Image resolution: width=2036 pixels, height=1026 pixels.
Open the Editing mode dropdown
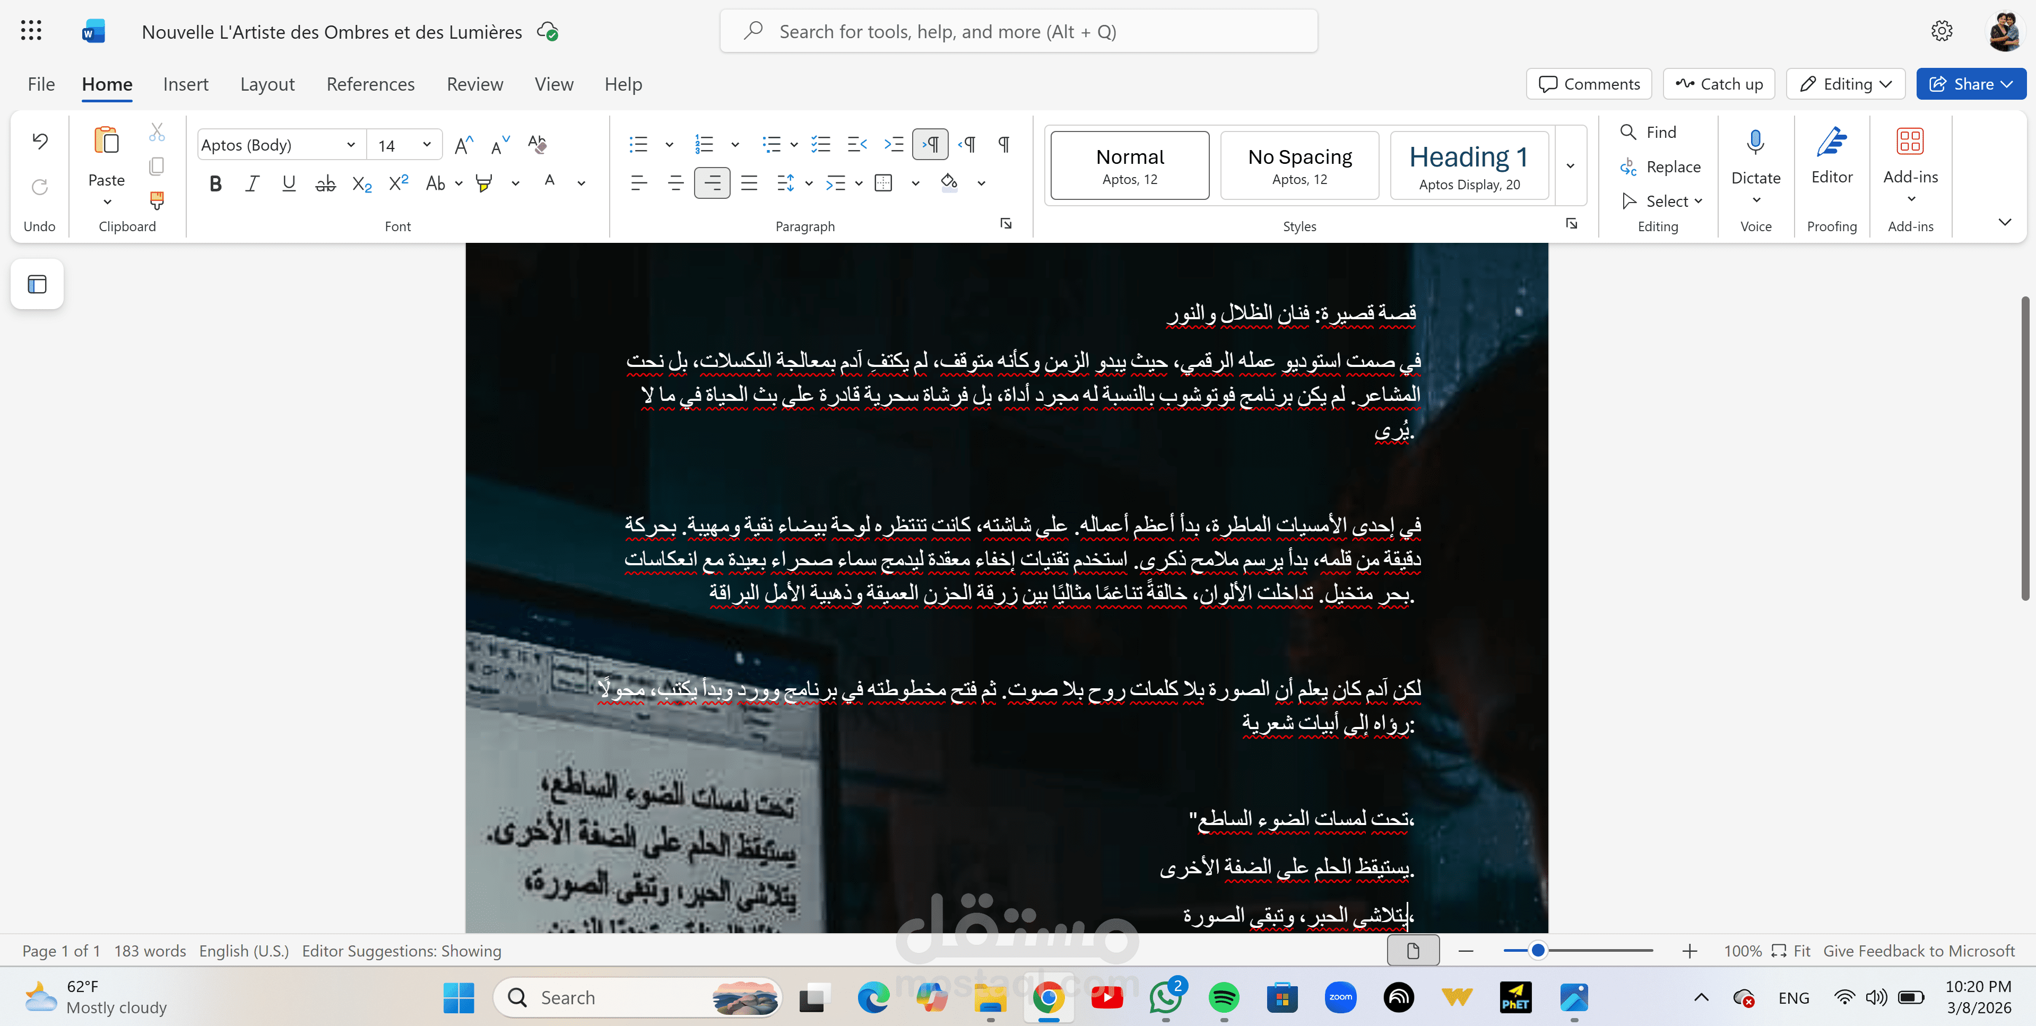(x=1846, y=84)
